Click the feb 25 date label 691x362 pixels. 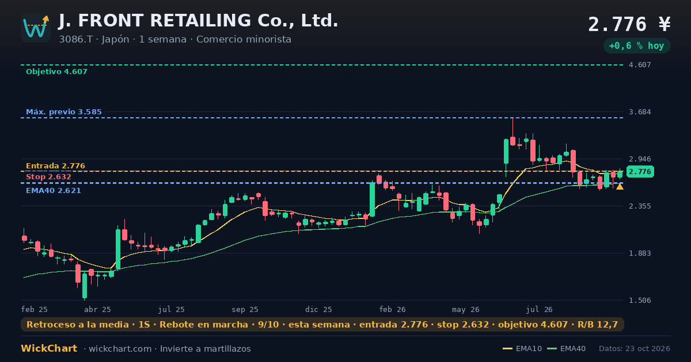click(x=35, y=310)
